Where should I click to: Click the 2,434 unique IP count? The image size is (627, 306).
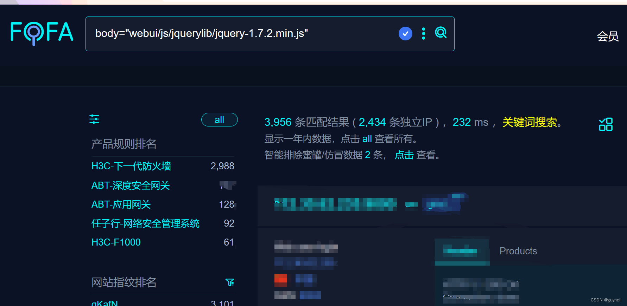click(372, 122)
